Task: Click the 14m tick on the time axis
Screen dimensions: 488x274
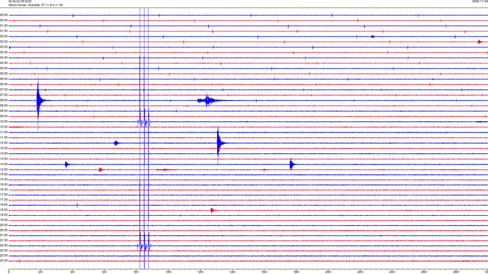Action: [232, 272]
